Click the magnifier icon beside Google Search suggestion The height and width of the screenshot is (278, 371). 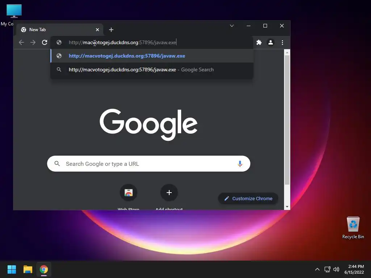tap(59, 69)
